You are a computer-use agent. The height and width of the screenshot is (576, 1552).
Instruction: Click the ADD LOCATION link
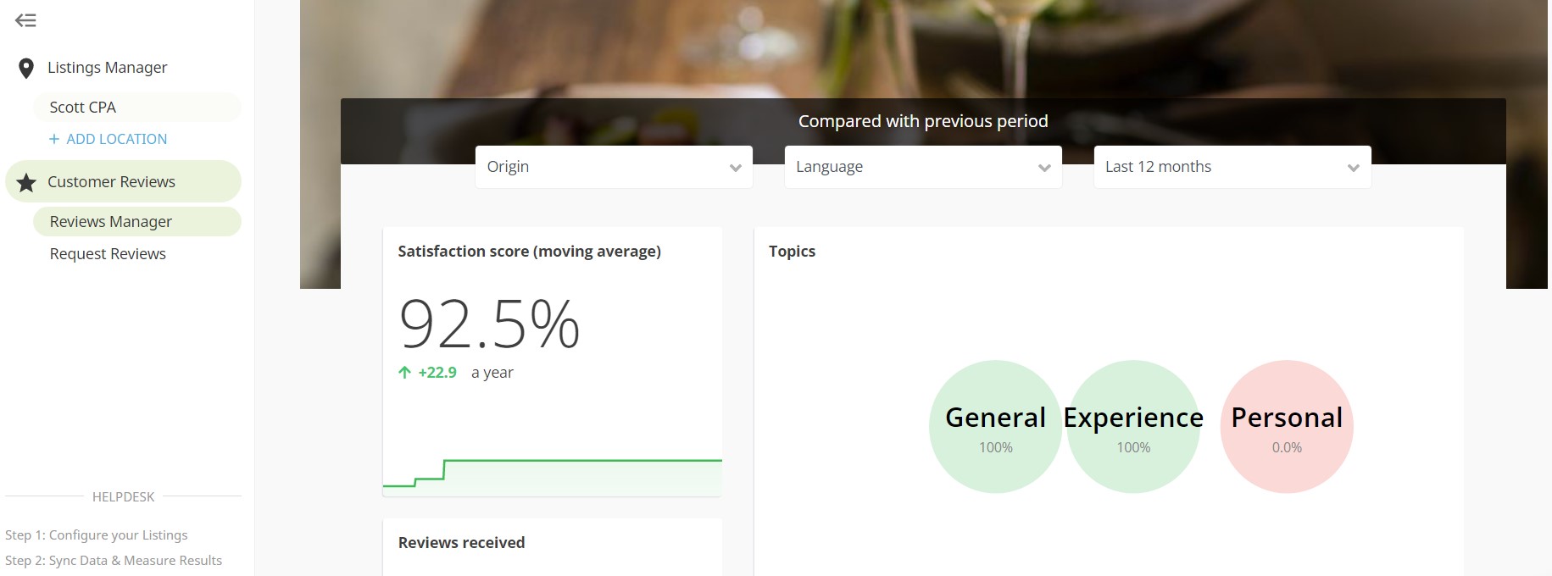[x=116, y=138]
